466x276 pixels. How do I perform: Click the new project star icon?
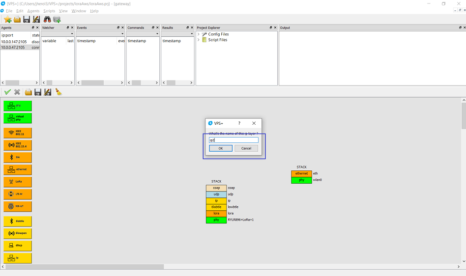(8, 19)
